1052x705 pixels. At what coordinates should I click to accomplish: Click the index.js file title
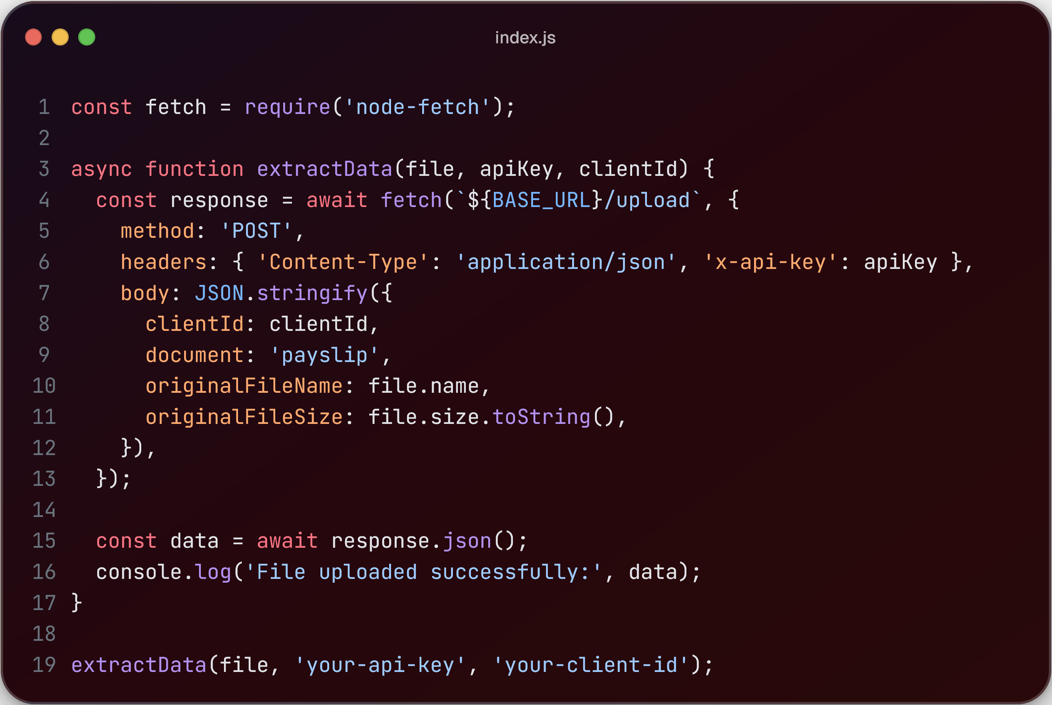525,38
